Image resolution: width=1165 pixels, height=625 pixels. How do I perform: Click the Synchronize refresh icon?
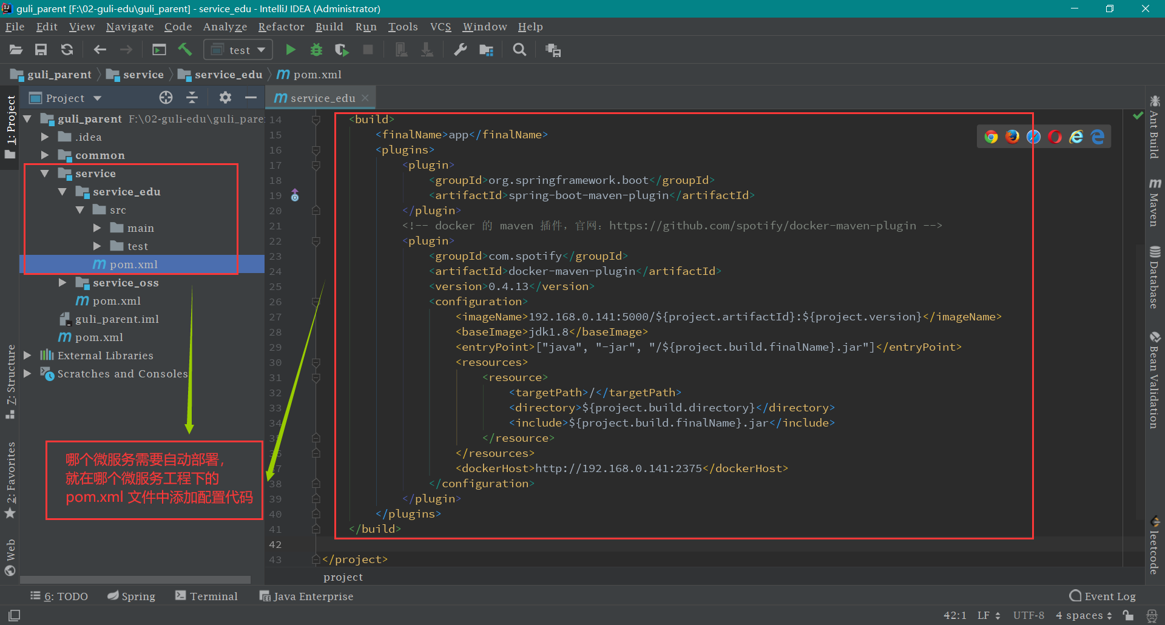tap(67, 50)
